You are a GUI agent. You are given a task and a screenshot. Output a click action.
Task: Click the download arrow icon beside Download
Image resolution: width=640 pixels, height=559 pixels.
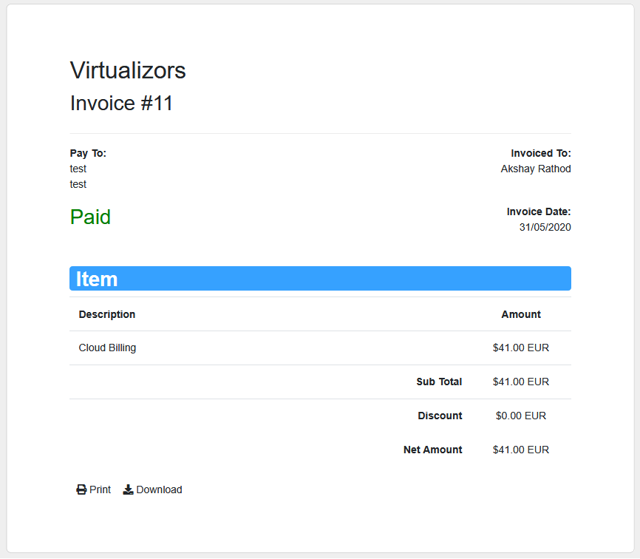pos(127,489)
